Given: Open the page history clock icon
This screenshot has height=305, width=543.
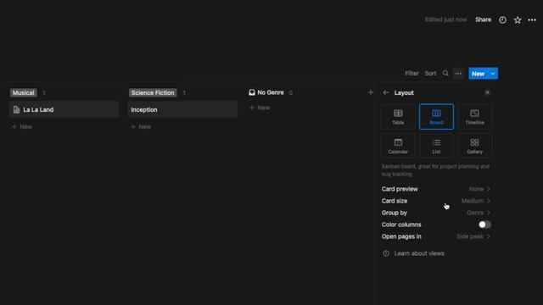Looking at the screenshot, I should (x=502, y=20).
